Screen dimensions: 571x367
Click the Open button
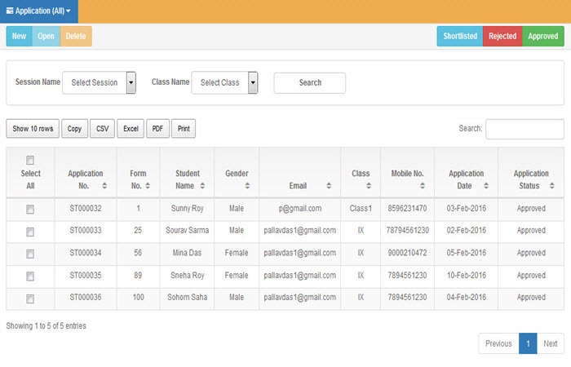[x=46, y=36]
